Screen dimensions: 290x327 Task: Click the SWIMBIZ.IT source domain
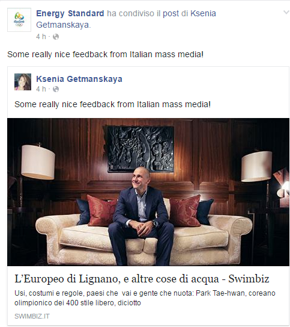(32, 316)
